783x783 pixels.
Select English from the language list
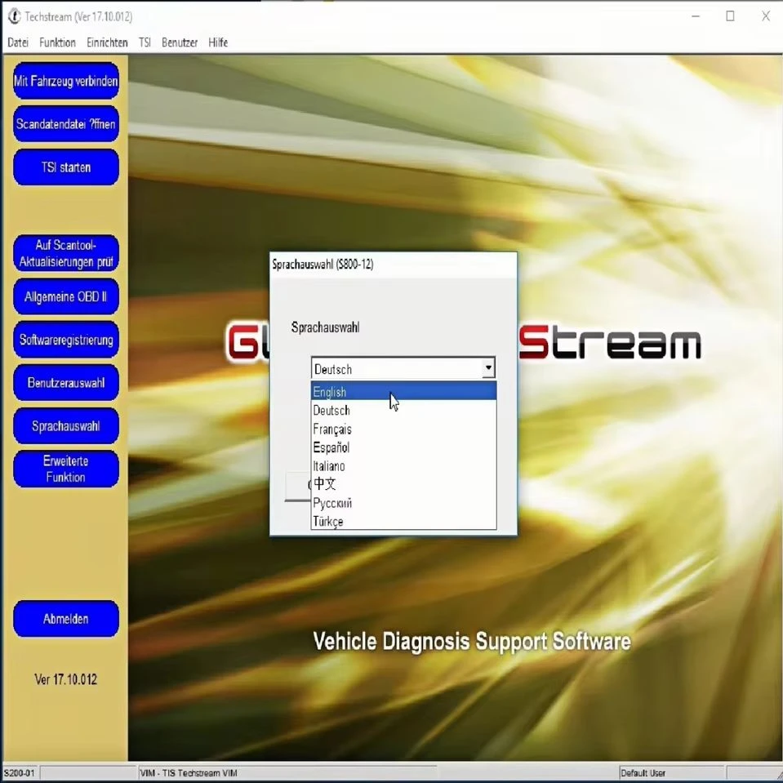pos(403,391)
